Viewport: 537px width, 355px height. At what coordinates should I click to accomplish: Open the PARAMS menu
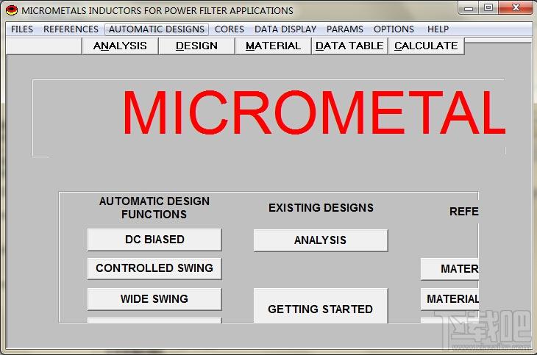[x=344, y=29]
